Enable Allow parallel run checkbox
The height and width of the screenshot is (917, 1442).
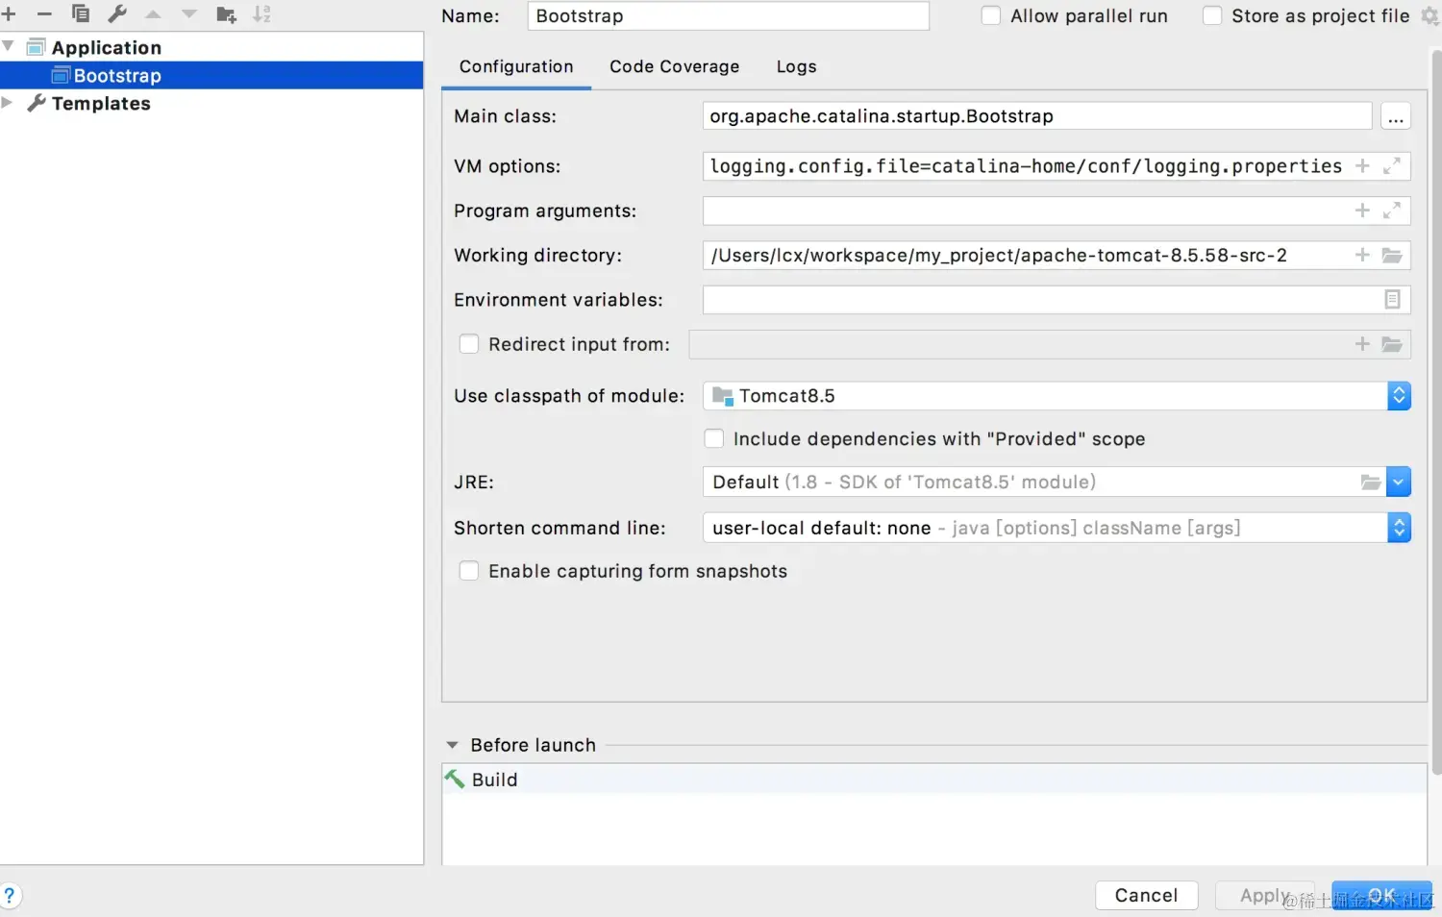990,15
